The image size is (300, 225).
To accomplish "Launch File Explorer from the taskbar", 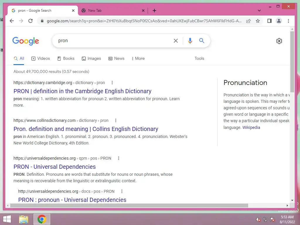I will pyautogui.click(x=24, y=219).
